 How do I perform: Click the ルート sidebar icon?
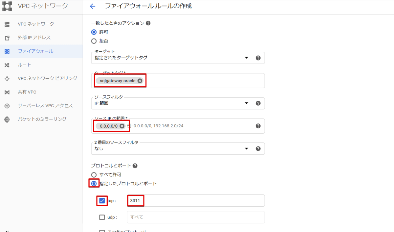coord(7,65)
